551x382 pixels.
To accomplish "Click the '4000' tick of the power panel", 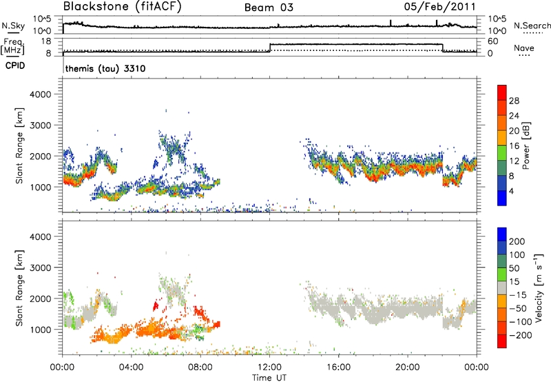I will pyautogui.click(x=40, y=94).
